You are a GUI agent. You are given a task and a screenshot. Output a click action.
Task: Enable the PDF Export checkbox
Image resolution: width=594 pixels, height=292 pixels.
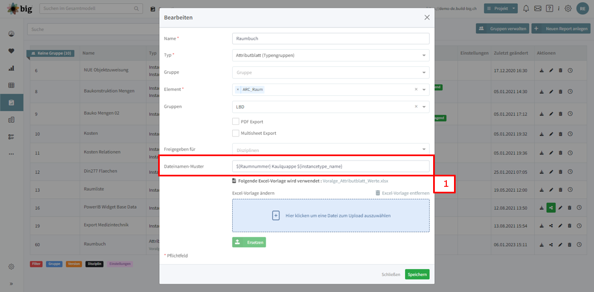(x=236, y=122)
